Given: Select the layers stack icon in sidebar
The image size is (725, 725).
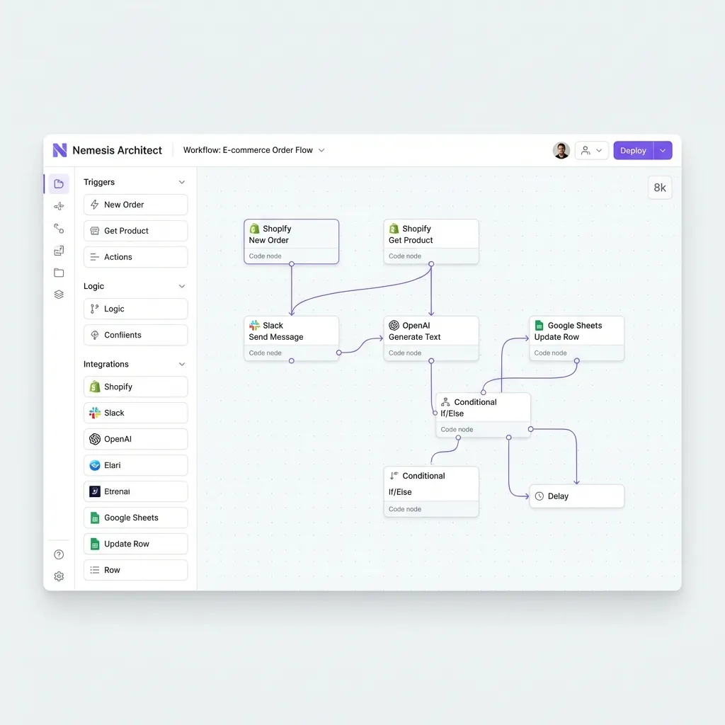Looking at the screenshot, I should click(x=59, y=295).
